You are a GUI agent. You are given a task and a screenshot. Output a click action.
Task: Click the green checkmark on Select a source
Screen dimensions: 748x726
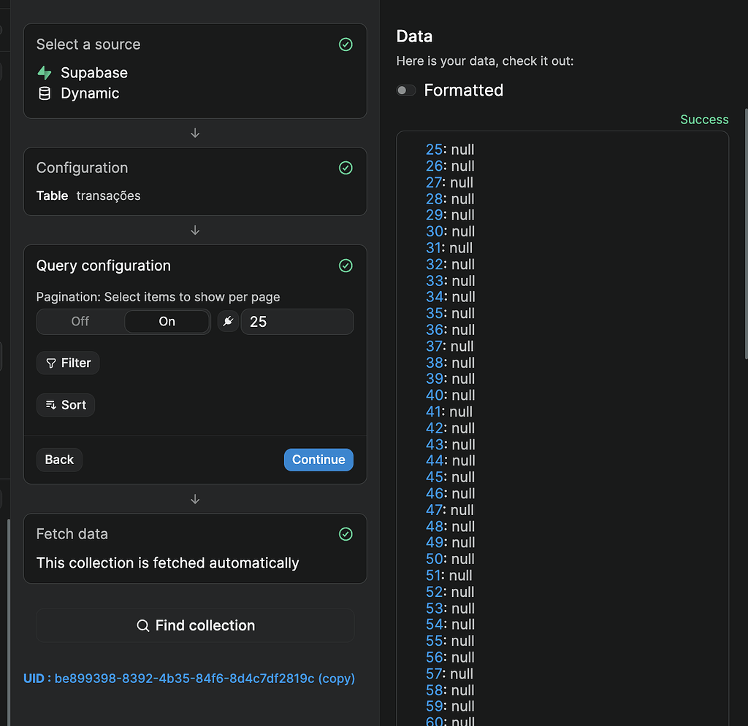[346, 45]
